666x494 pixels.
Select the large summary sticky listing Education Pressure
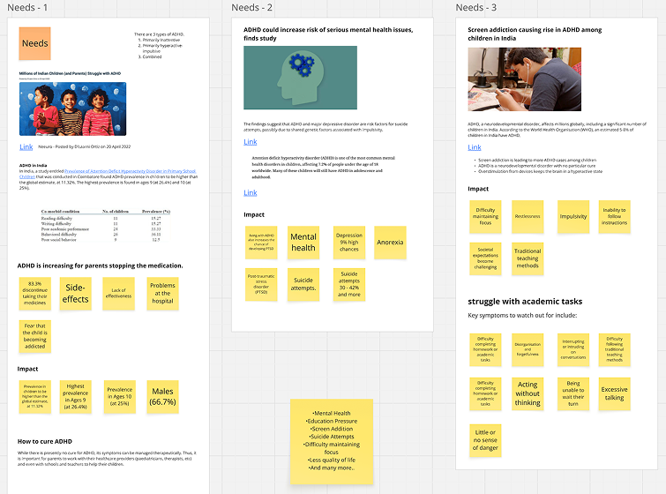333,441
